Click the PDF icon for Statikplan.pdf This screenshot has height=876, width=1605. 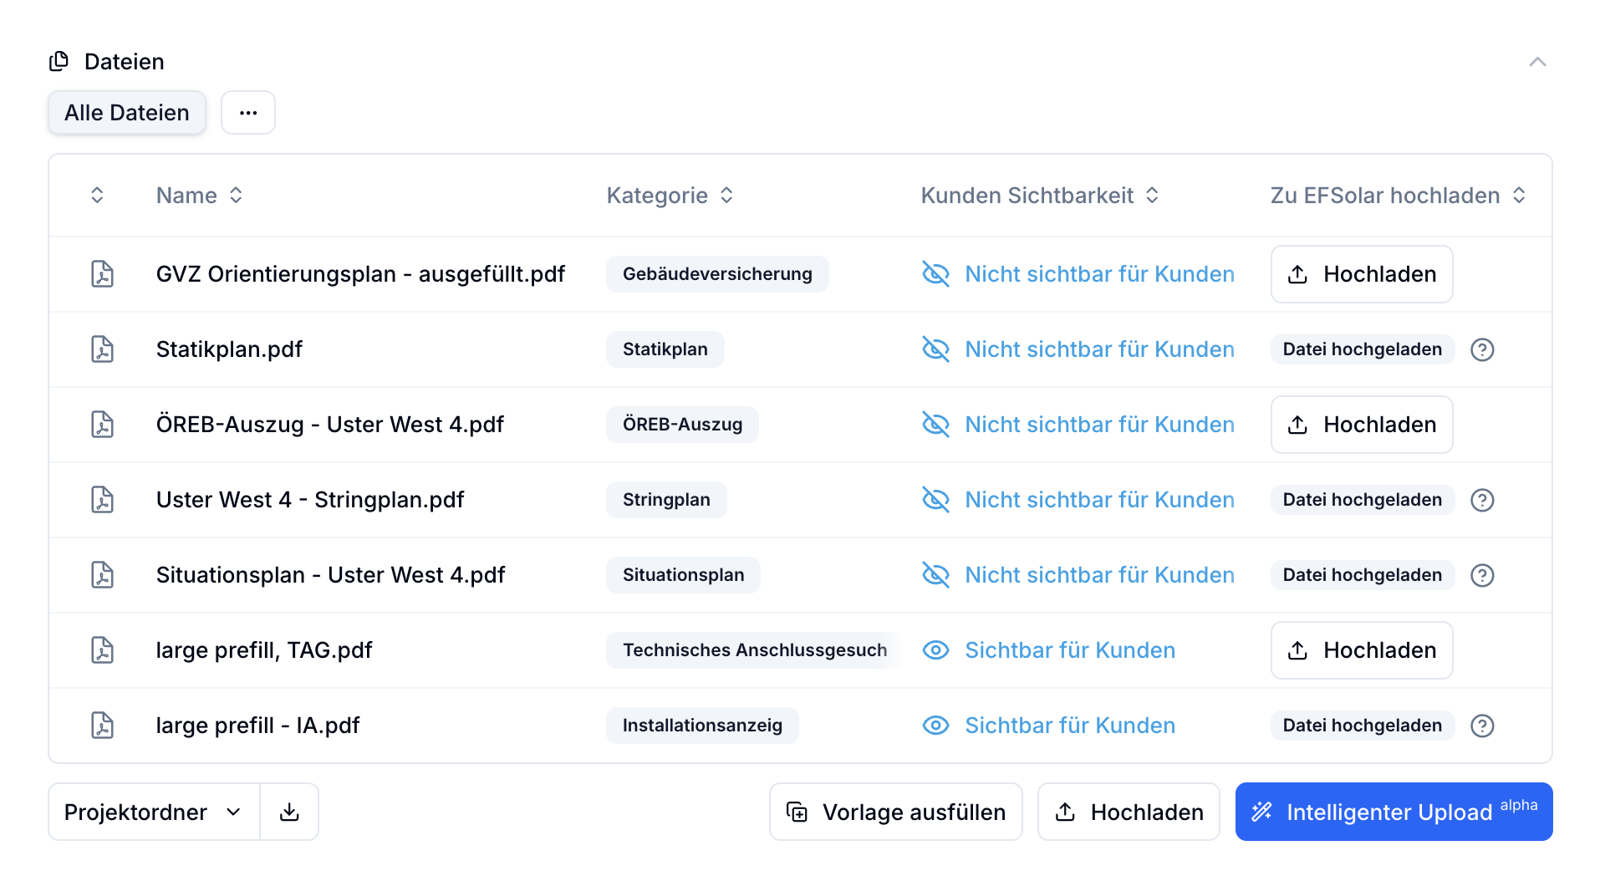pyautogui.click(x=102, y=349)
